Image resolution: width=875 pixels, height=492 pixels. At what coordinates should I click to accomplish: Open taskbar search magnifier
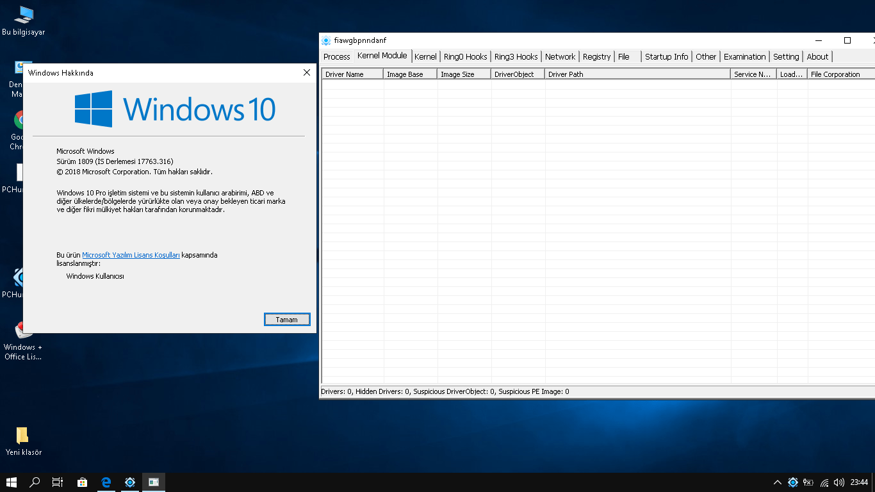tap(35, 482)
